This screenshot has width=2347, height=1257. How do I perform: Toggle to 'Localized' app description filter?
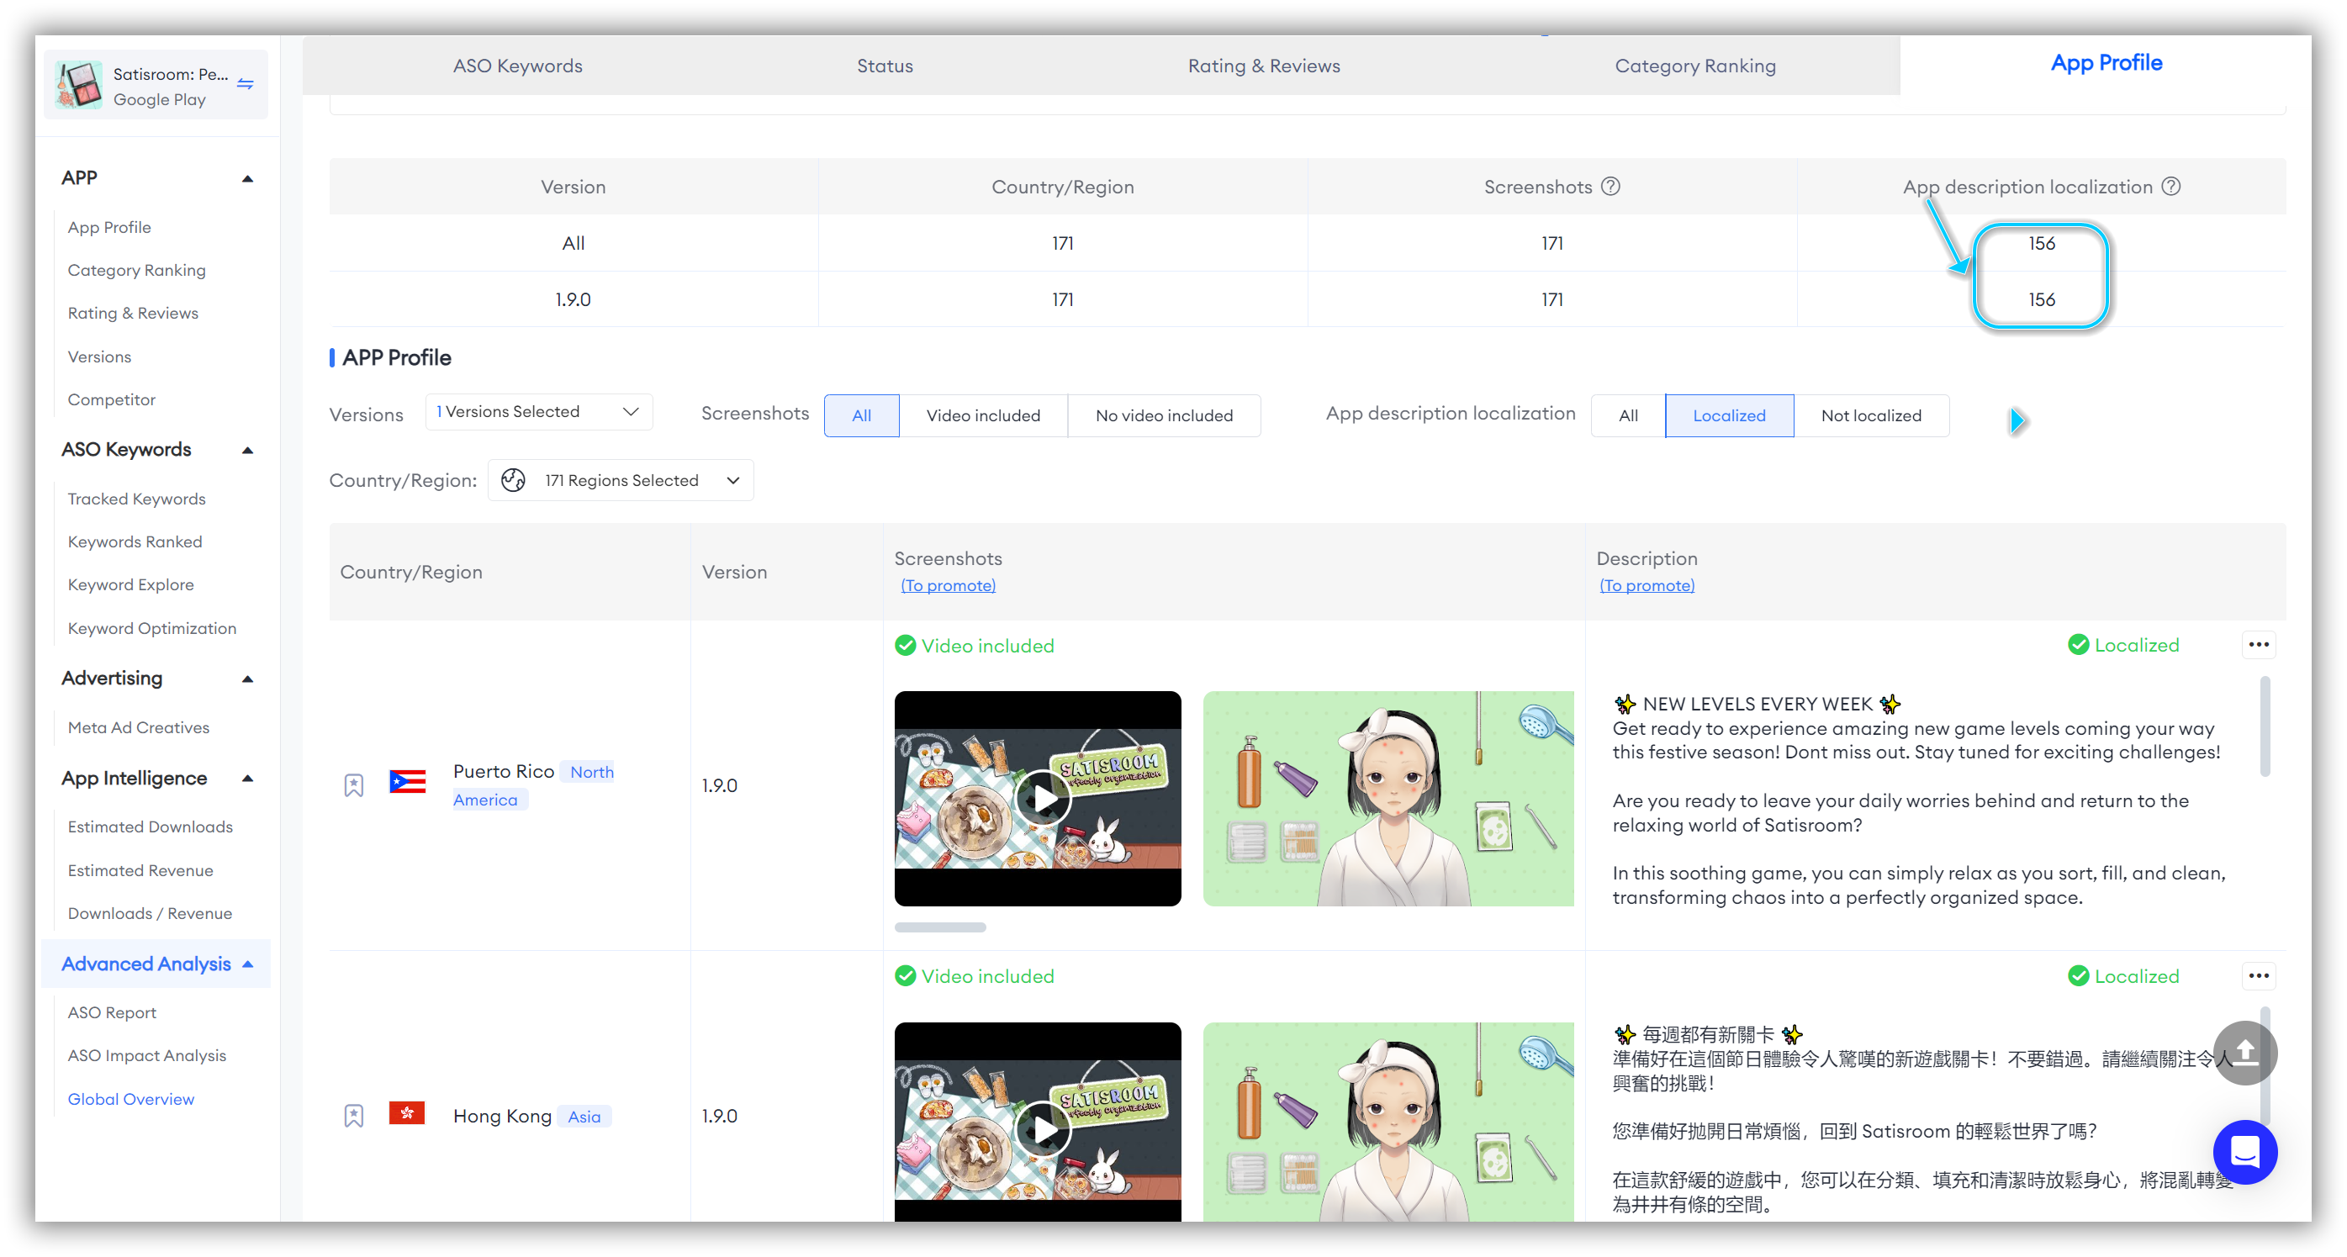tap(1727, 415)
